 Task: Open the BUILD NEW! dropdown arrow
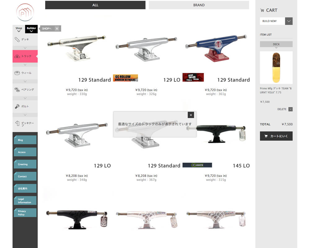pos(289,21)
